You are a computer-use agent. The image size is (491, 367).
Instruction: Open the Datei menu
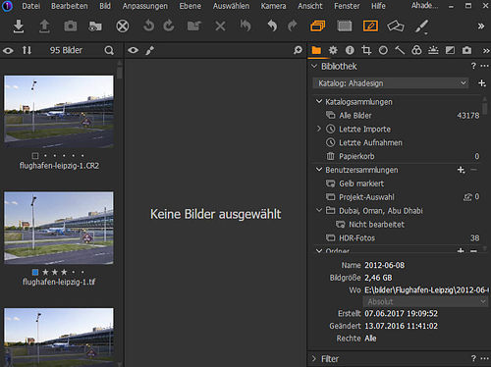pyautogui.click(x=31, y=6)
